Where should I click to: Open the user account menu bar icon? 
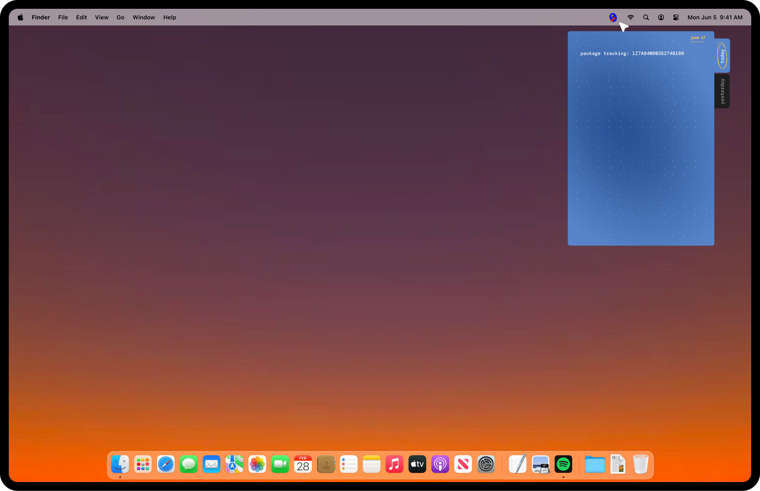pos(661,17)
